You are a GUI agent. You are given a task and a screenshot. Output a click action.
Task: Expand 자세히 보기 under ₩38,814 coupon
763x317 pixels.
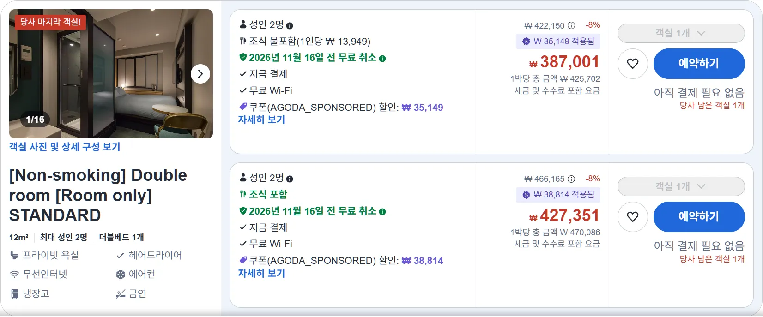pos(261,273)
